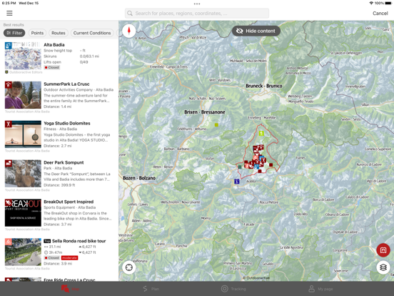The image size is (394, 296).
Task: Click SummerPark La Crusc photo thumbnail
Action: pos(23,95)
